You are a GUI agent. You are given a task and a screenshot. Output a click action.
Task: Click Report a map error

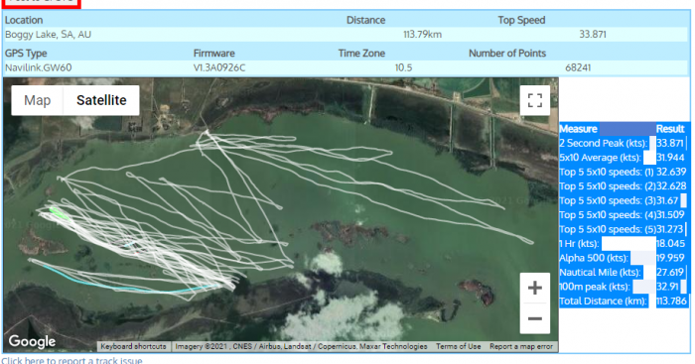(x=521, y=347)
